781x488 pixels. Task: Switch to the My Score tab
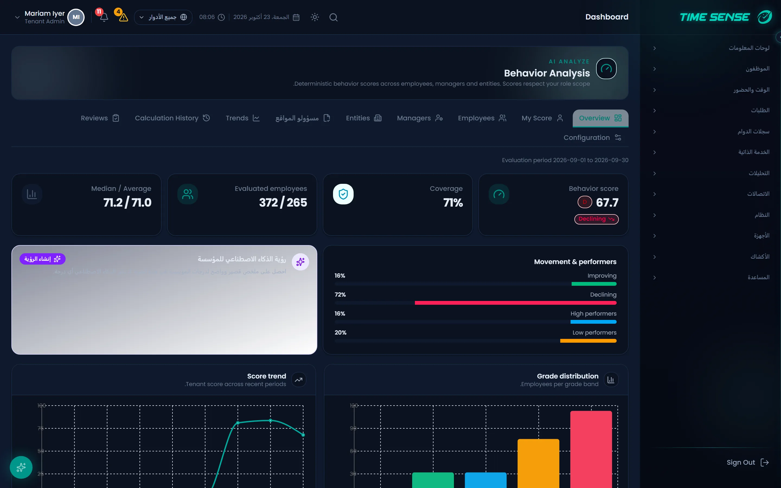tap(542, 118)
